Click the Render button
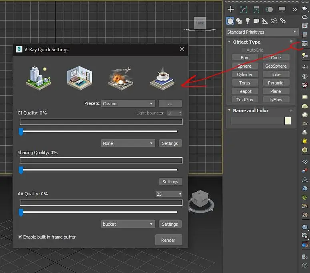 point(169,240)
